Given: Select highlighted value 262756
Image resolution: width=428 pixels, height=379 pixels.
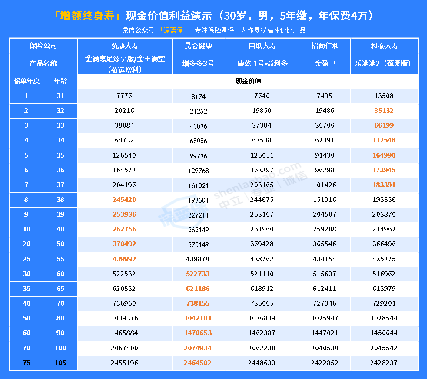Looking at the screenshot, I should (x=124, y=229).
